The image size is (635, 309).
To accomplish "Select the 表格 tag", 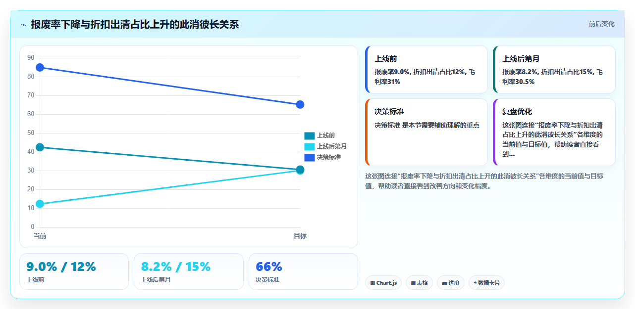I will pyautogui.click(x=419, y=283).
